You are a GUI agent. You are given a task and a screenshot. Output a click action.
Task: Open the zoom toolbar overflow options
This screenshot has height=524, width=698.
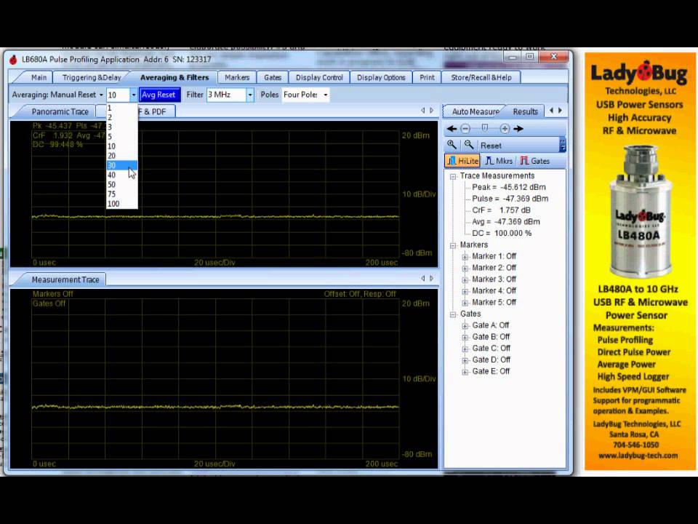click(x=563, y=146)
